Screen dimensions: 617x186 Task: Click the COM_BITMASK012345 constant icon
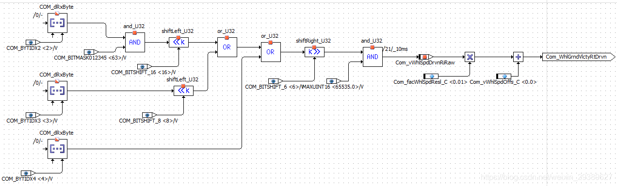91,52
